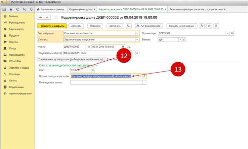Click the search magnifier icon
The image size is (248, 149).
pyautogui.click(x=24, y=9)
